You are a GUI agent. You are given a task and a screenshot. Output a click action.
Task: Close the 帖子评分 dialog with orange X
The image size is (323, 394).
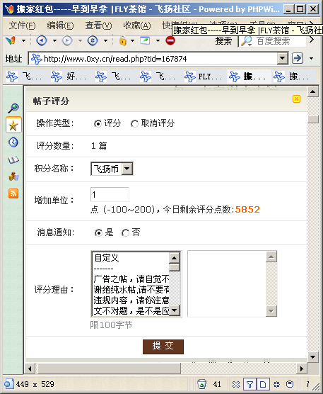[296, 98]
